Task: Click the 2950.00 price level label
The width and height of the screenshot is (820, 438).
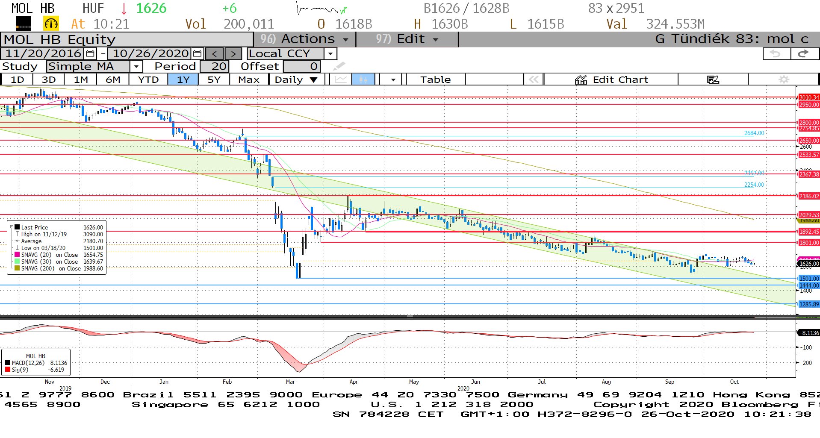Action: tap(809, 105)
